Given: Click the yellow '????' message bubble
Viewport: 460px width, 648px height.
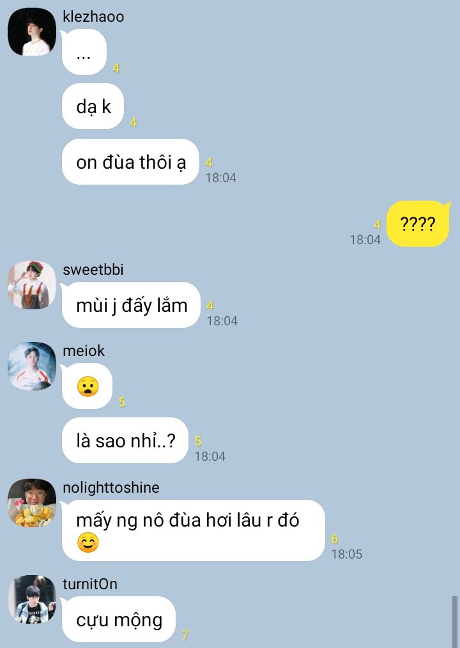Looking at the screenshot, I should 417,224.
